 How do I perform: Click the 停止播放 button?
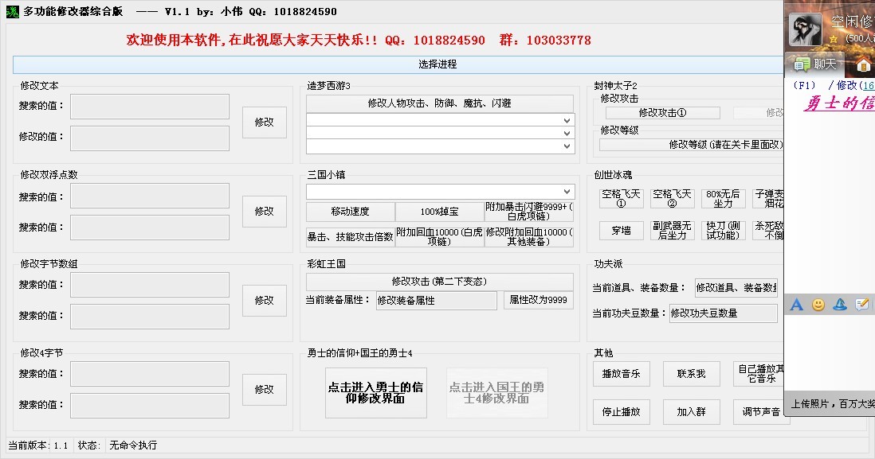coord(621,411)
